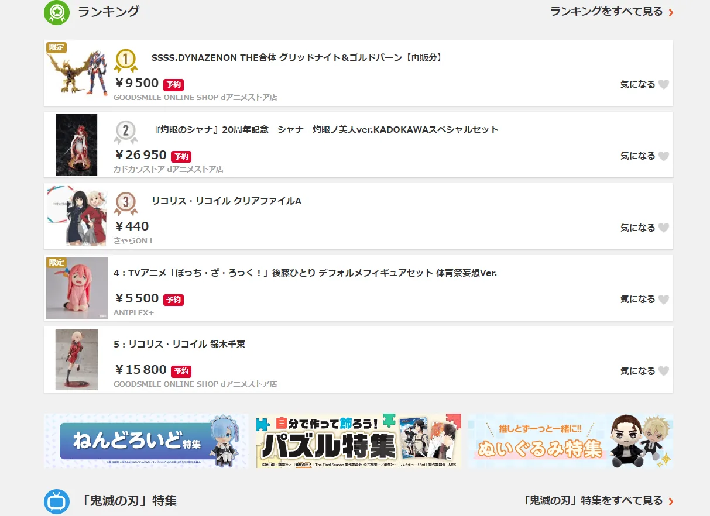Click 限定 badge on SSSS.DYNAZENON item
The width and height of the screenshot is (710, 516).
point(57,47)
